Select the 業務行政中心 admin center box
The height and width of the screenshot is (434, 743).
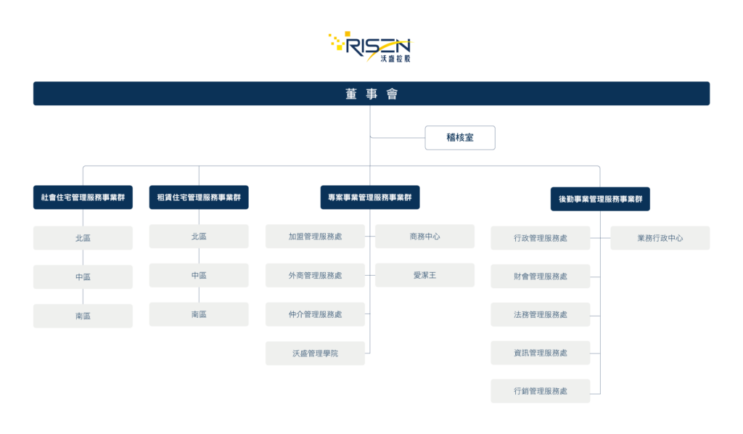click(x=660, y=237)
